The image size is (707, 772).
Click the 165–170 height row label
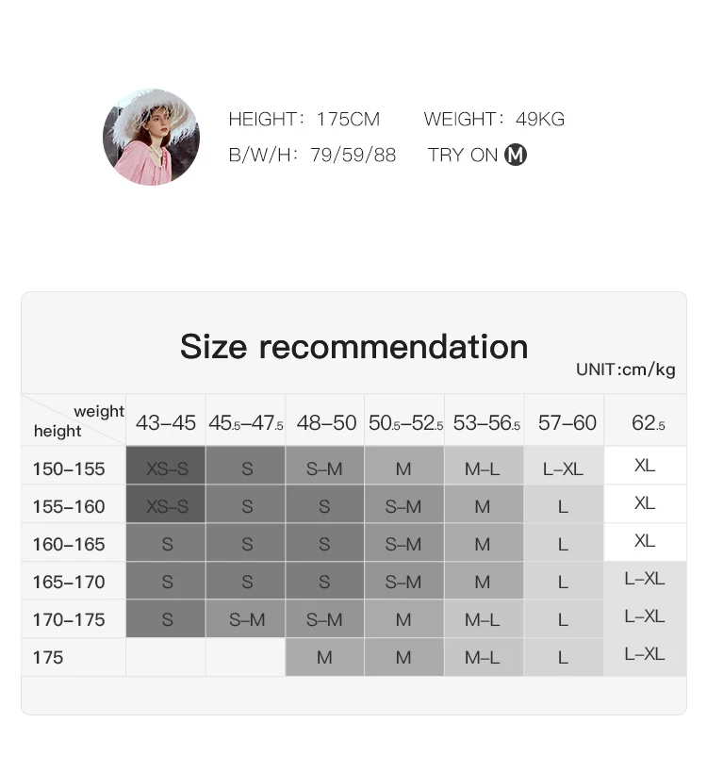pos(69,582)
